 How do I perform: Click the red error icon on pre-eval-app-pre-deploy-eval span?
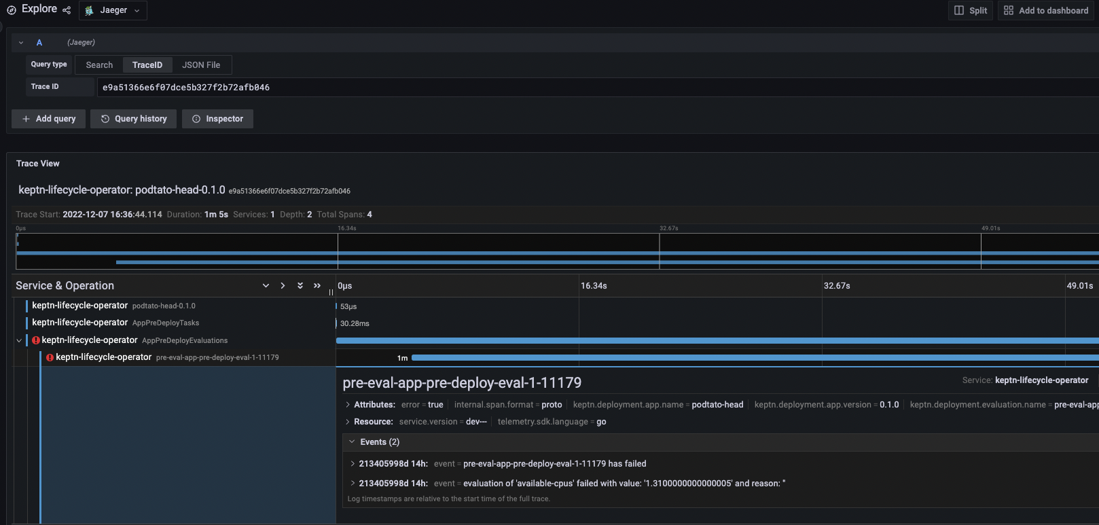click(x=50, y=357)
